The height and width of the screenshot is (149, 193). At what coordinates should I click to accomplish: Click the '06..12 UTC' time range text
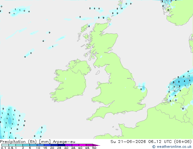click(160, 141)
